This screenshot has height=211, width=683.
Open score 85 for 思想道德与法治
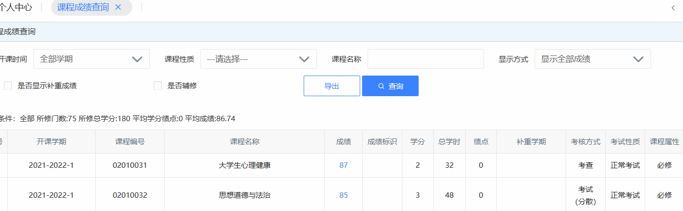coord(343,195)
